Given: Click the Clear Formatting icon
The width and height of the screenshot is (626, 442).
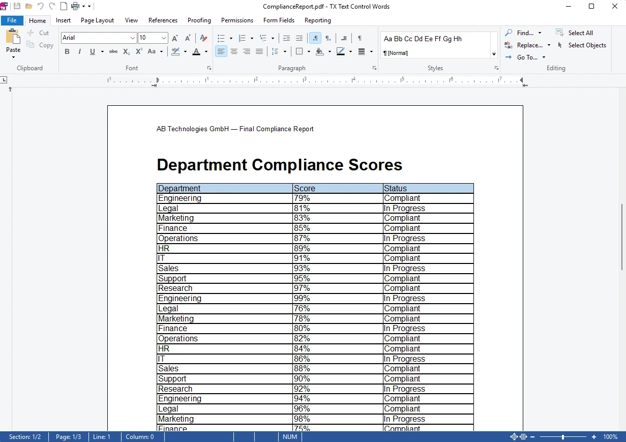Looking at the screenshot, I should tap(203, 38).
